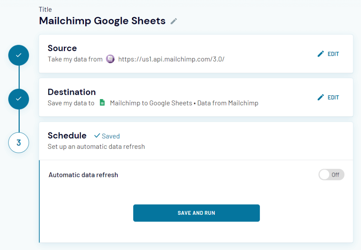Click the EDIT text in the Source card
This screenshot has width=361, height=250.
[333, 54]
